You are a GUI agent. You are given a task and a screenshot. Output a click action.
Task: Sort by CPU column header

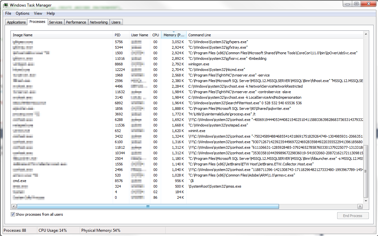(x=156, y=35)
